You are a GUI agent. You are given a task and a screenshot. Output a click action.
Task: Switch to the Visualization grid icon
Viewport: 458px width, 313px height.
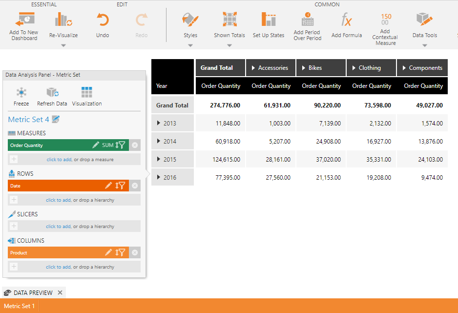pos(87,92)
